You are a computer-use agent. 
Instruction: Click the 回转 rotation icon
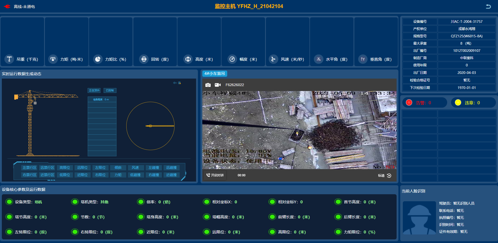tap(144, 59)
